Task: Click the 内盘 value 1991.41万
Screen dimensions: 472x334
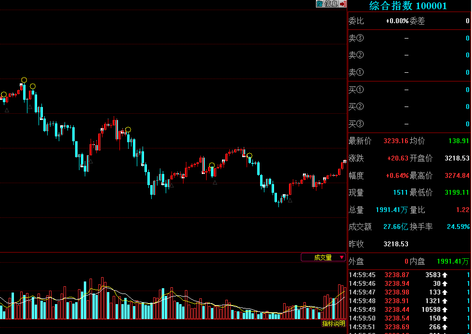Action: click(x=453, y=261)
